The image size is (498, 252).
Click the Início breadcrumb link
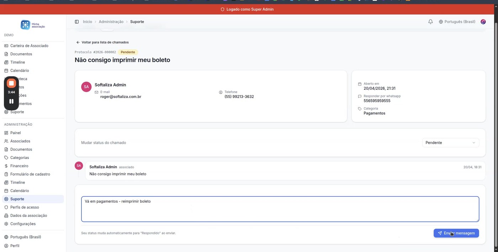click(88, 22)
